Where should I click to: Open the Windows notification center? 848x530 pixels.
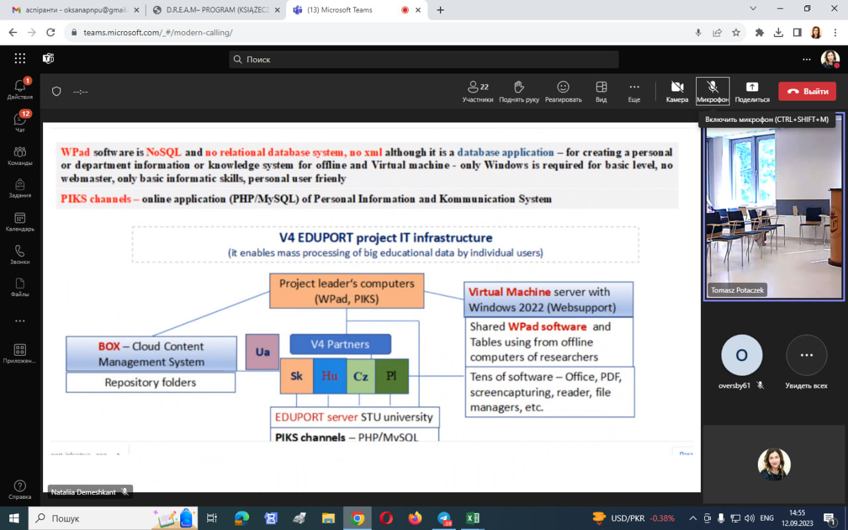[x=830, y=518]
